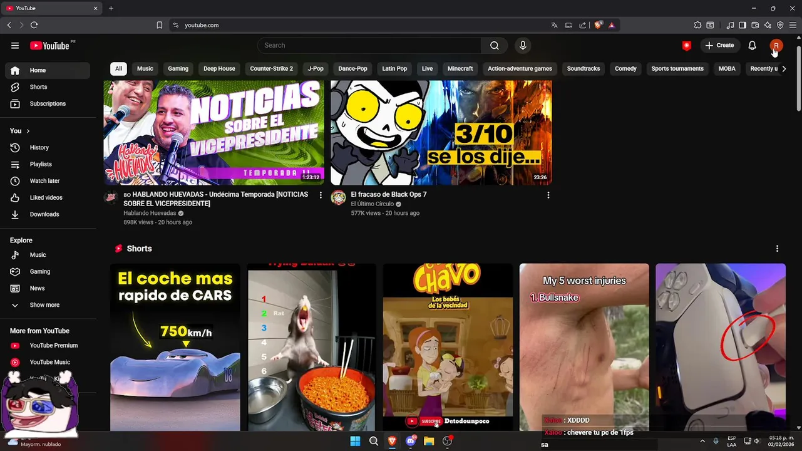This screenshot has height=451, width=802.
Task: Click the browser reload button
Action: point(34,25)
